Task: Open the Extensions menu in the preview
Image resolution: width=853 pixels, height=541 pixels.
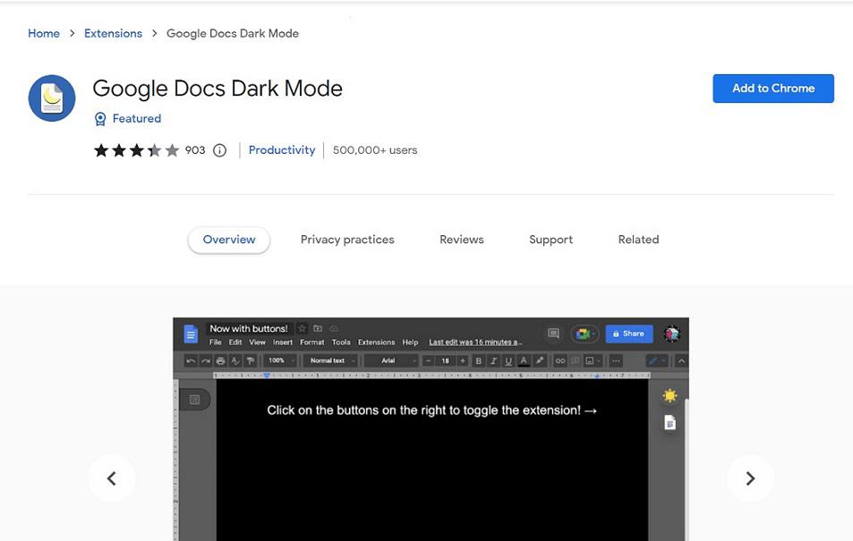Action: 376,342
